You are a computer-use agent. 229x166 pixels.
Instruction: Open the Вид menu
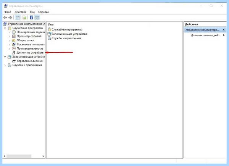click(x=32, y=12)
